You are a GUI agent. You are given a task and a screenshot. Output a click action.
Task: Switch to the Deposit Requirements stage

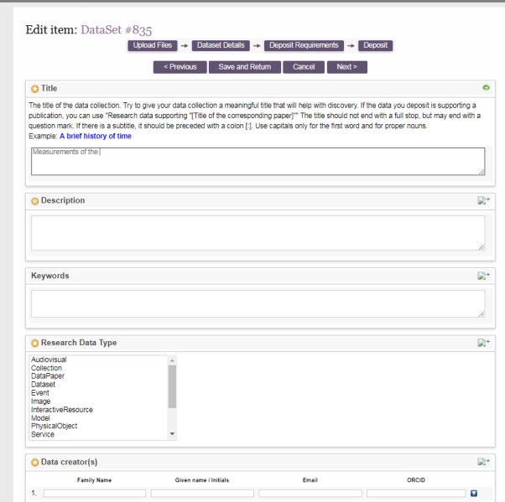[x=304, y=45]
